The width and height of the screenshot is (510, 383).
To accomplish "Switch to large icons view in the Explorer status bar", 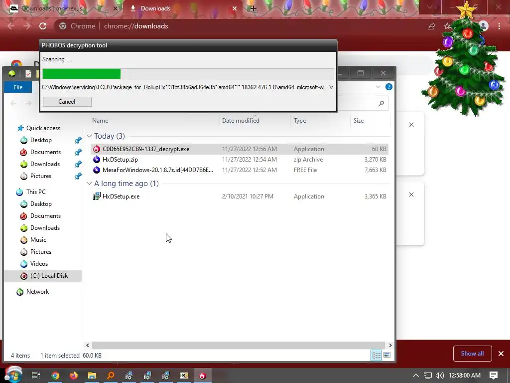I will click(387, 355).
